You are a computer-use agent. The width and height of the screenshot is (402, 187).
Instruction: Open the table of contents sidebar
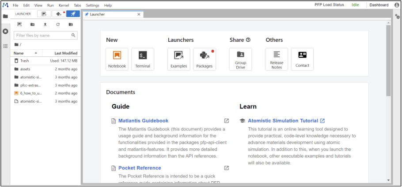click(5, 46)
